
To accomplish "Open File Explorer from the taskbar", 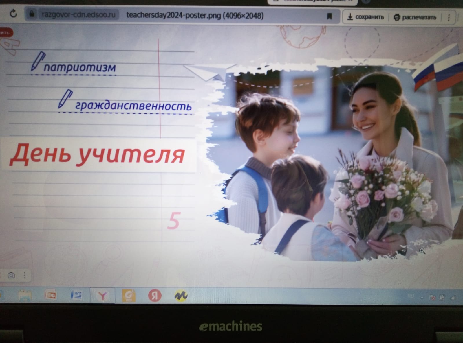I will pos(25,295).
